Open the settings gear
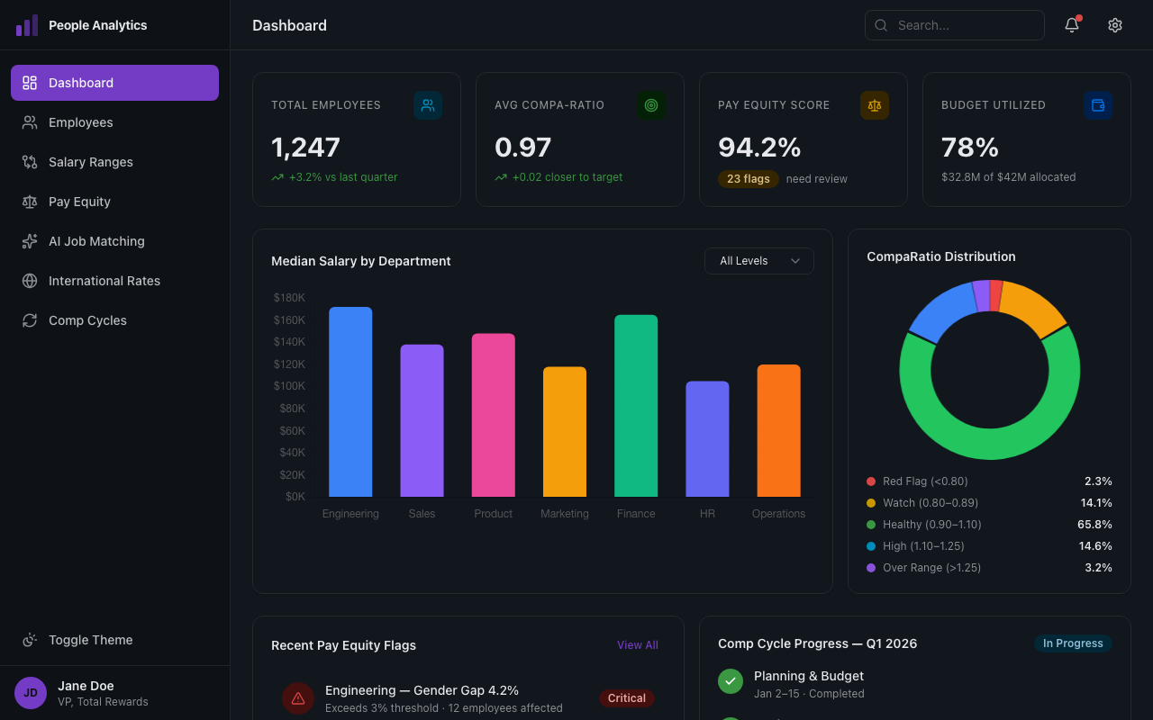The image size is (1153, 720). [1115, 25]
